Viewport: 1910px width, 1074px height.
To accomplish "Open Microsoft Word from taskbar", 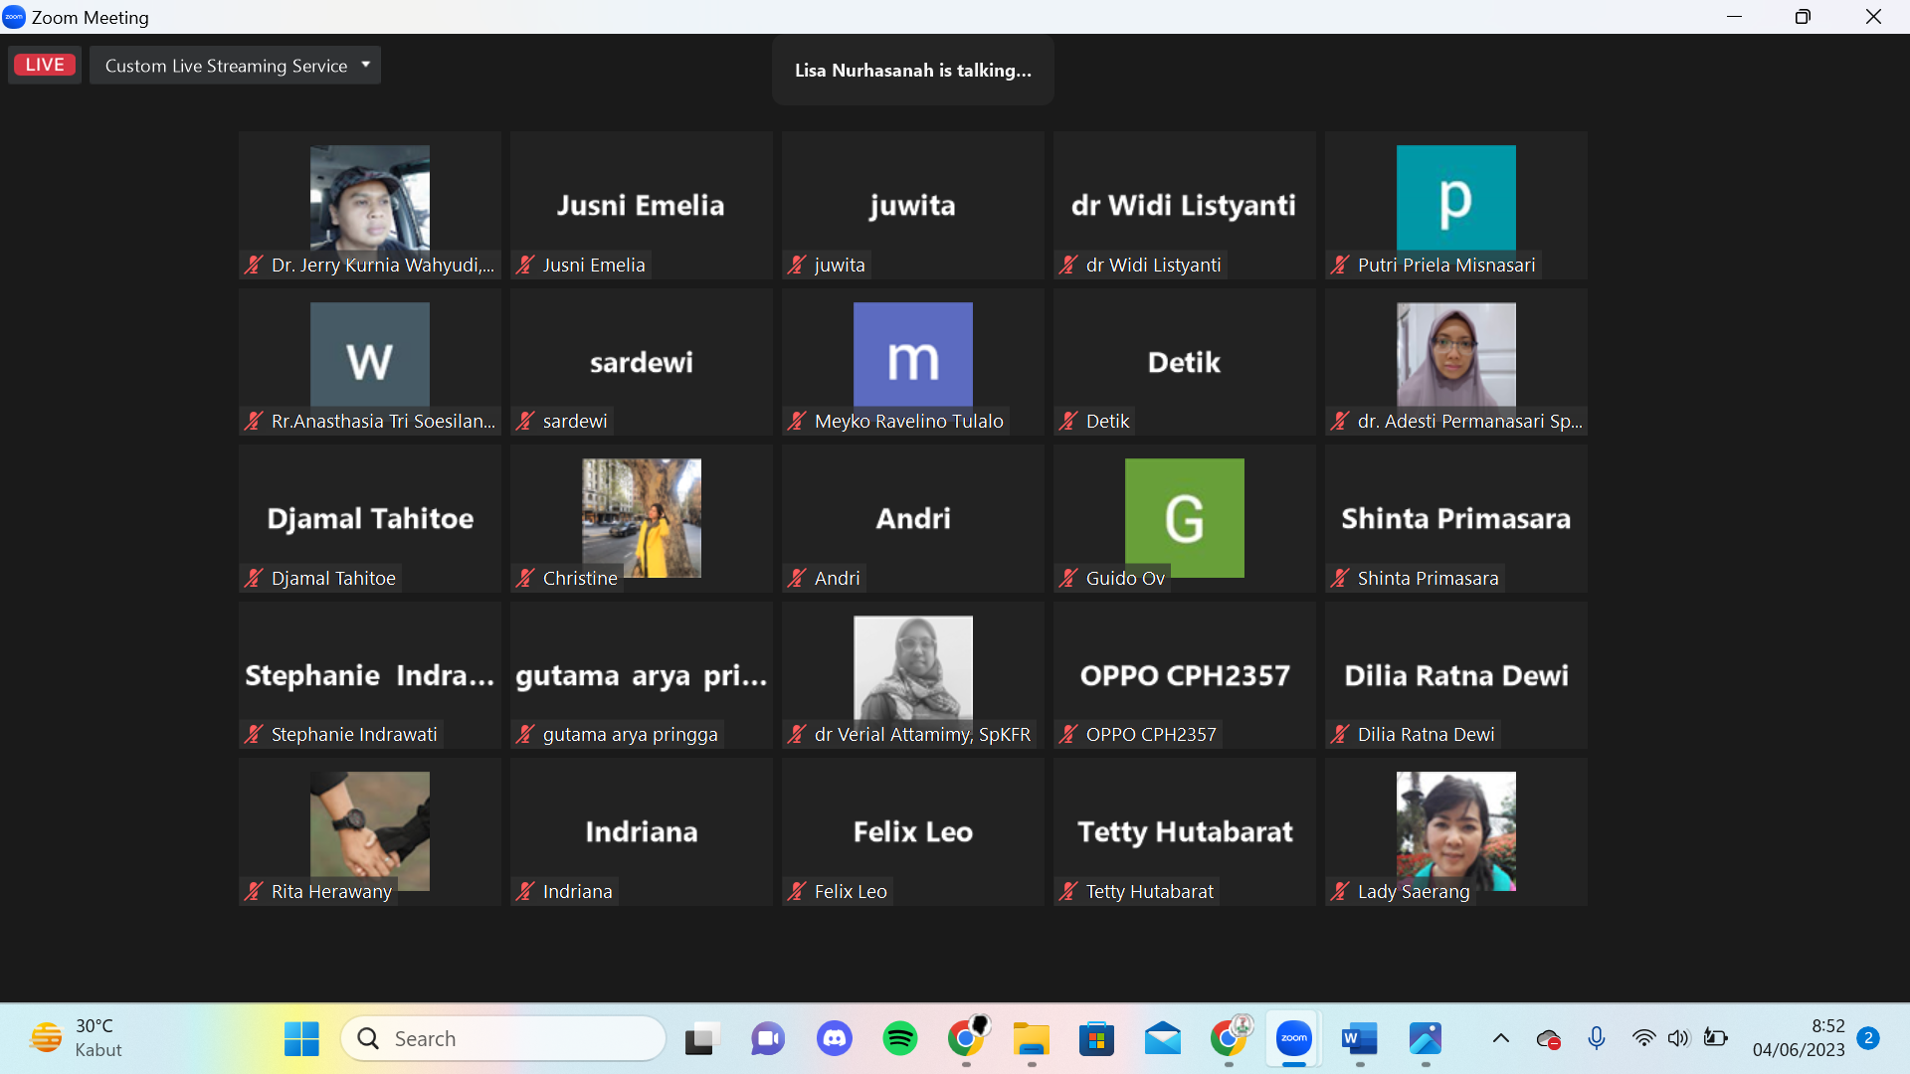I will (x=1359, y=1038).
